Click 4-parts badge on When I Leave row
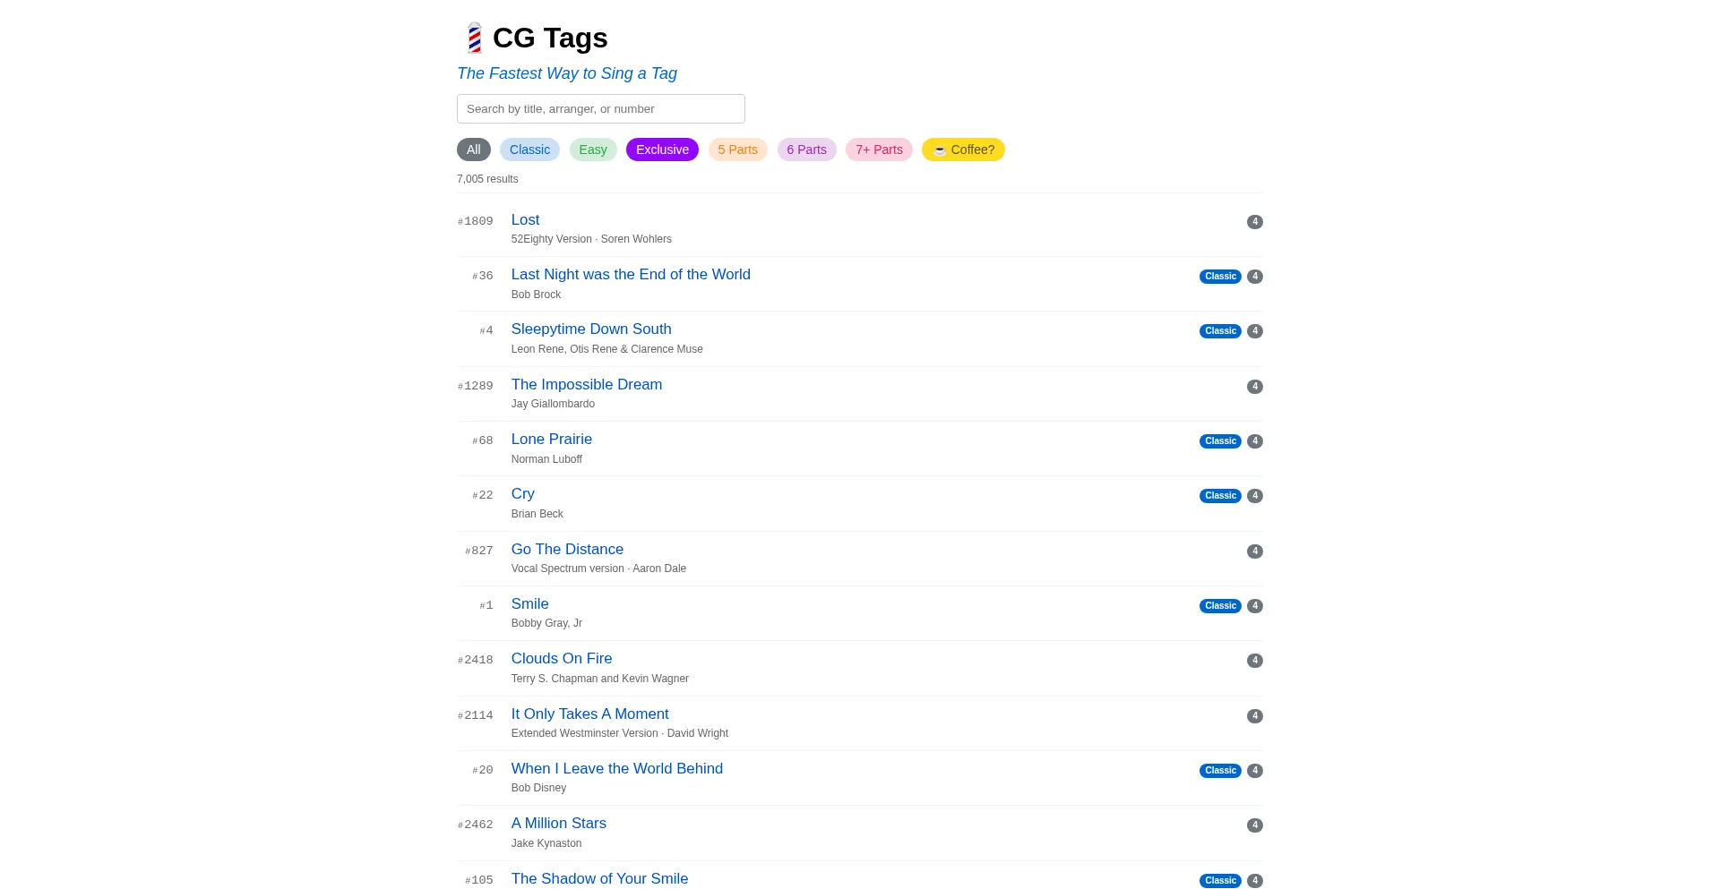Screen dimensions: 1720x889 (1255, 771)
